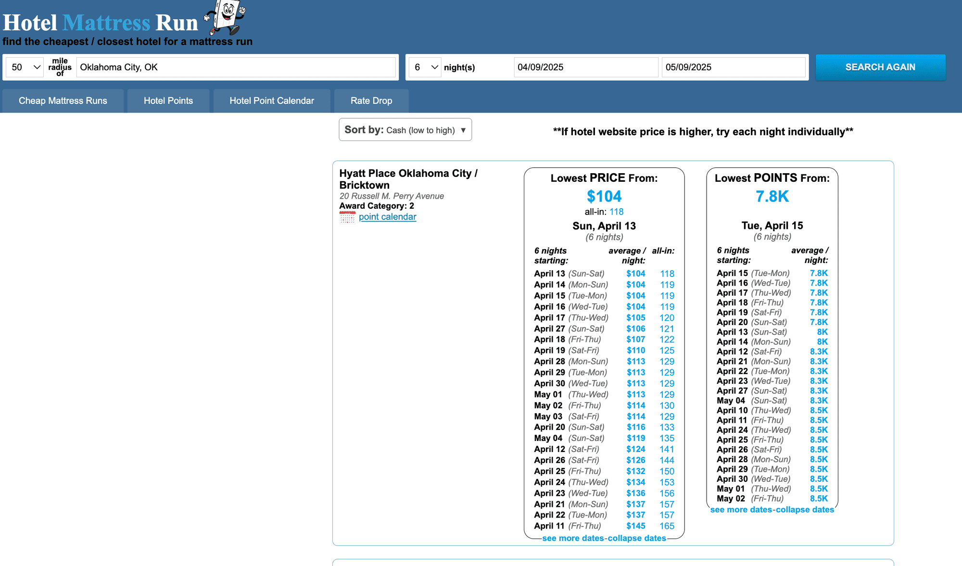Click $105 price for April 17 (Thu-Wed)

pos(635,318)
